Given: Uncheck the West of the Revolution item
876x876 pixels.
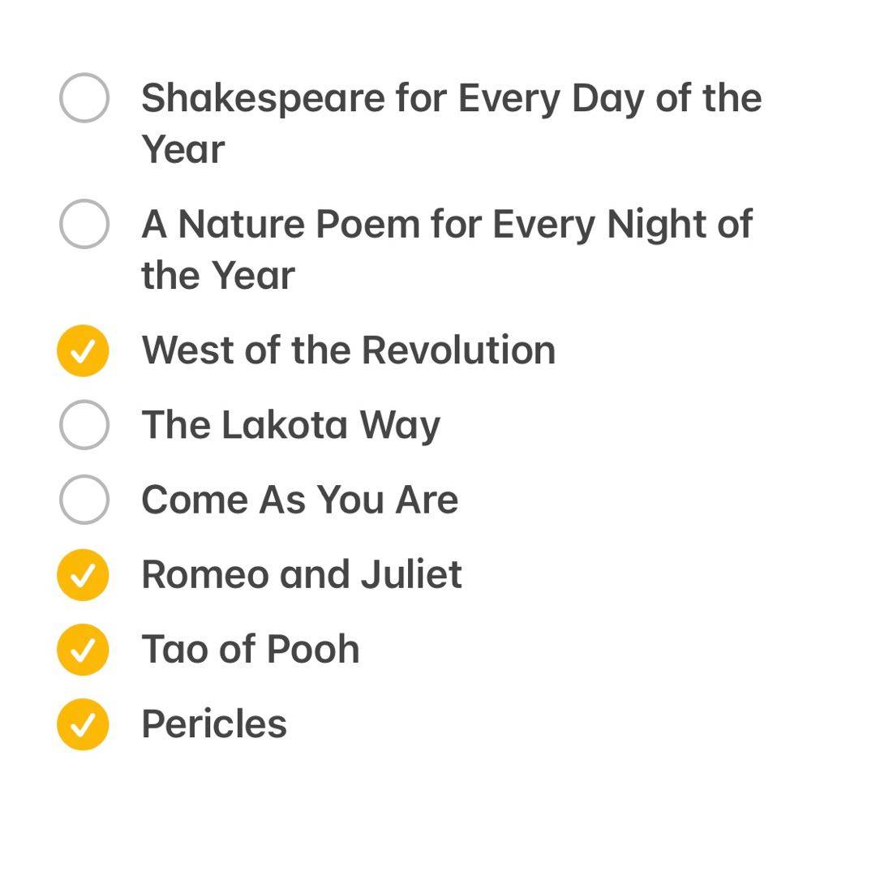Looking at the screenshot, I should pyautogui.click(x=83, y=350).
